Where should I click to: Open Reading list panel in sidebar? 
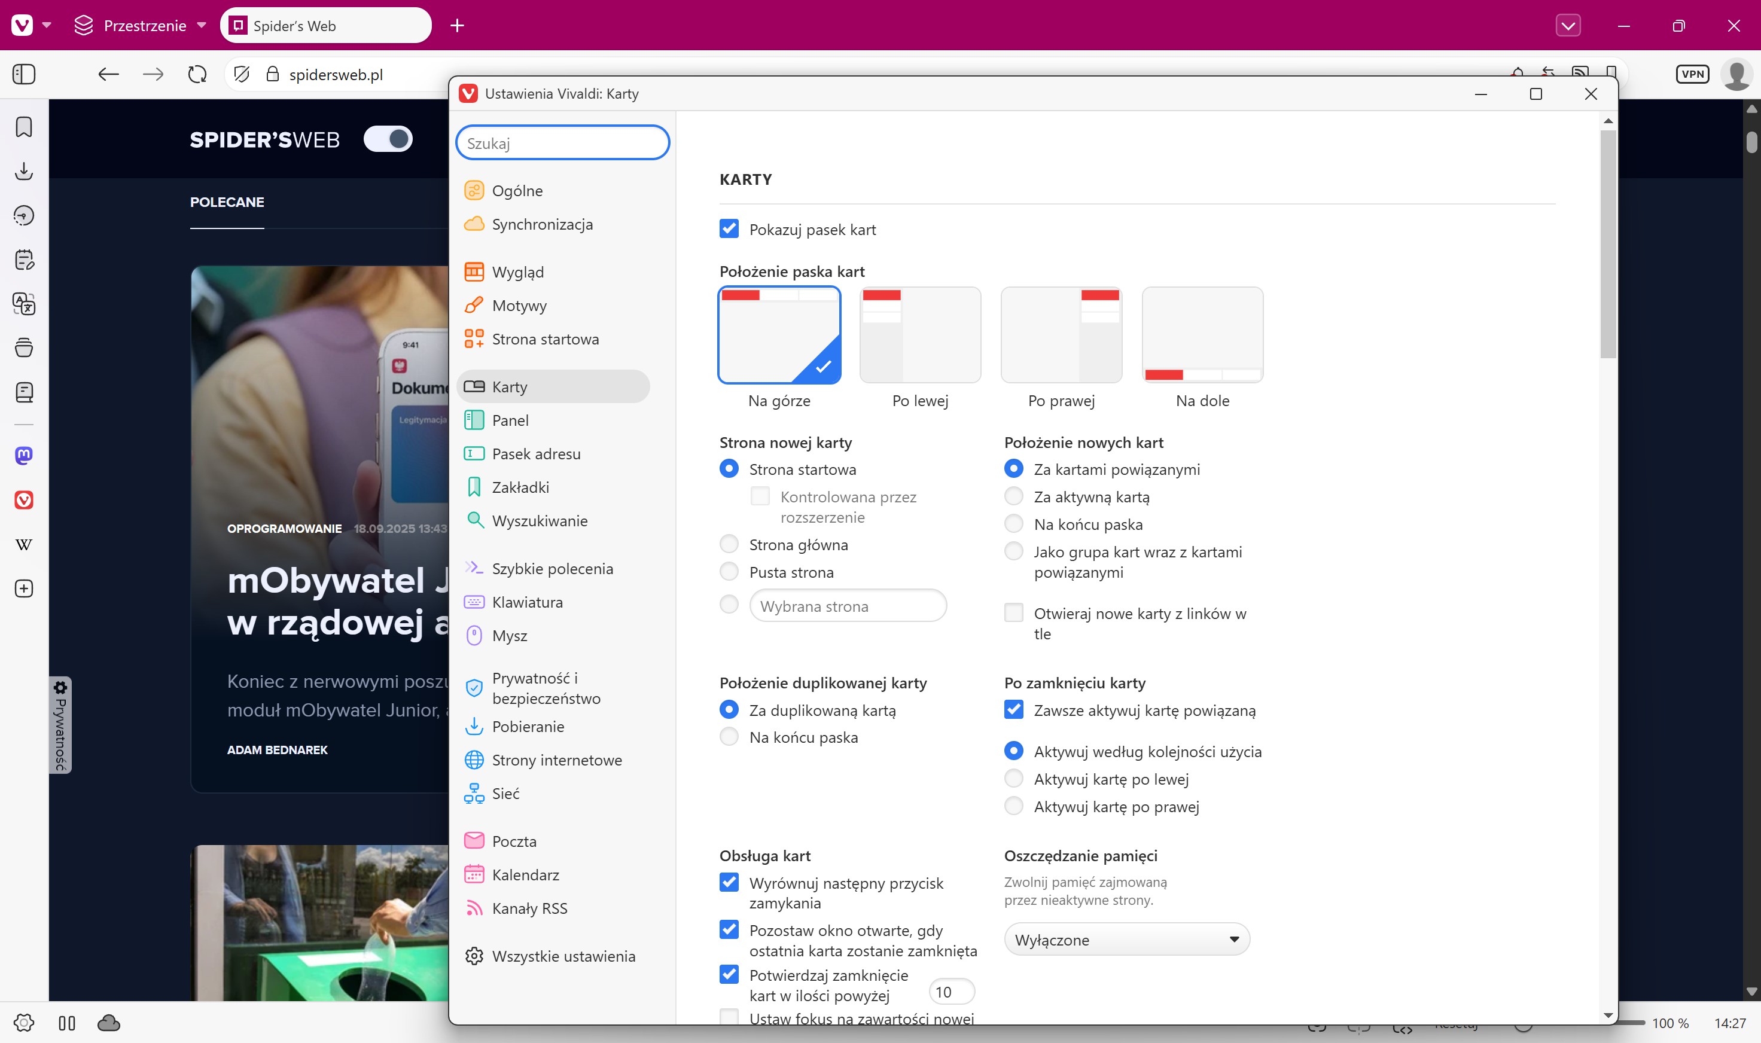pos(24,392)
